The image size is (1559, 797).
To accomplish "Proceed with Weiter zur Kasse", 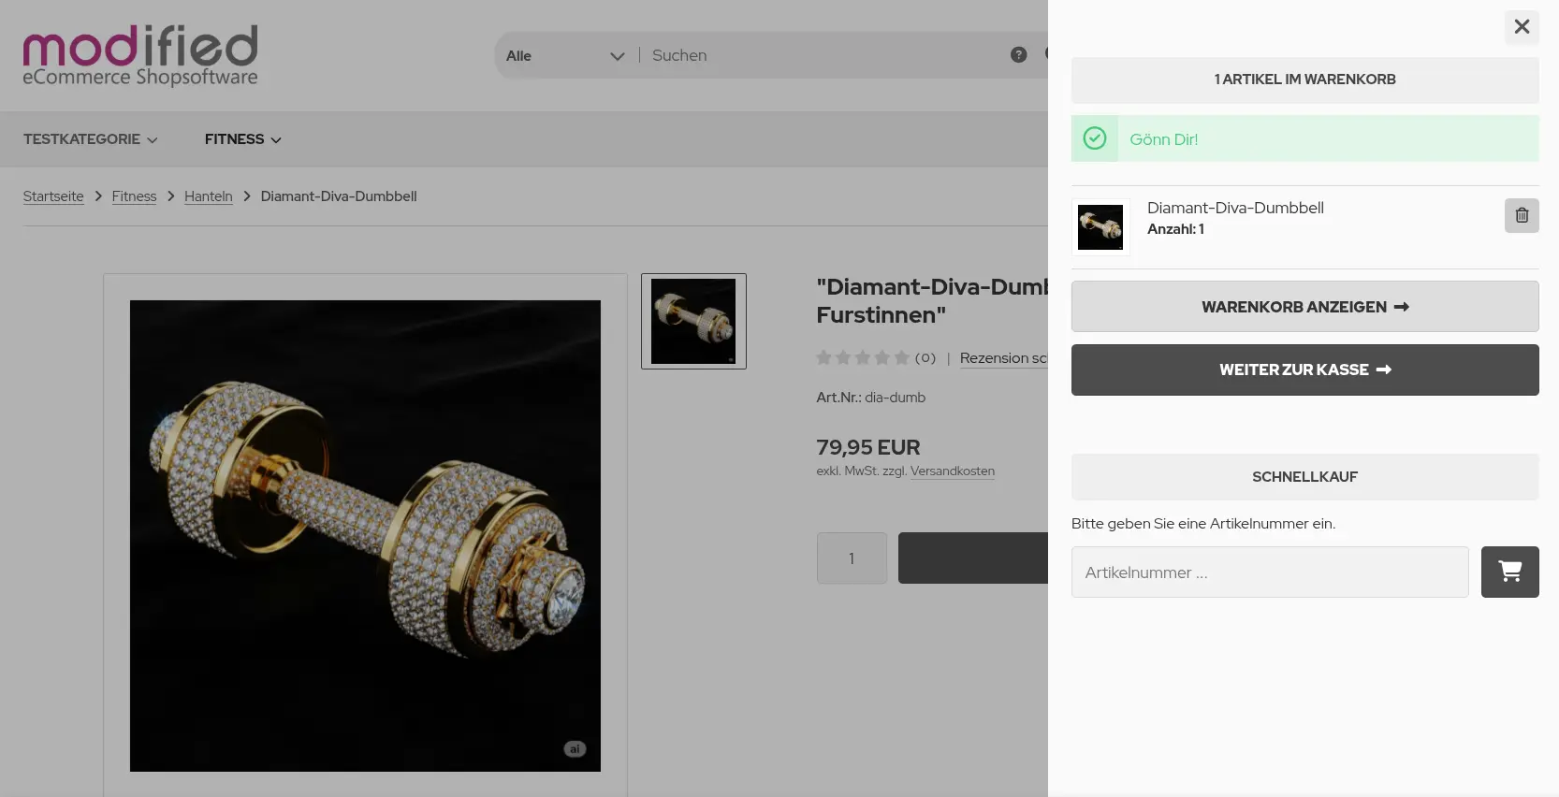I will (1304, 370).
